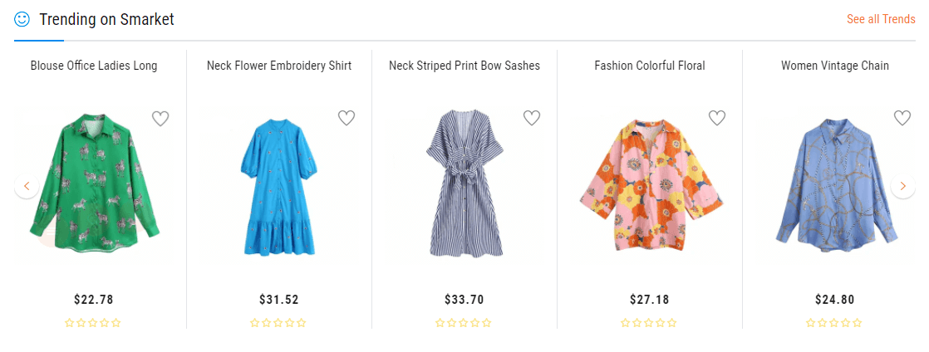The image size is (929, 352).
Task: Open the Fashion Colorful Floral product title
Action: [650, 66]
